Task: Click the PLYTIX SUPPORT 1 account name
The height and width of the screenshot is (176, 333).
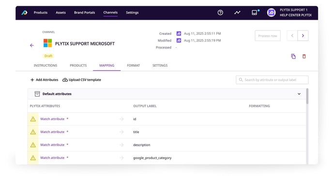Action: click(x=293, y=10)
